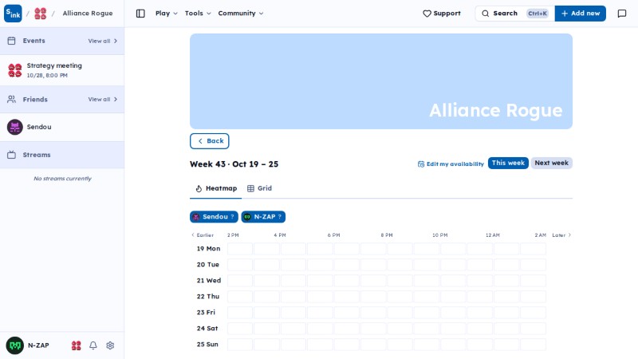
Task: Click the Friends people icon
Action: pos(11,99)
